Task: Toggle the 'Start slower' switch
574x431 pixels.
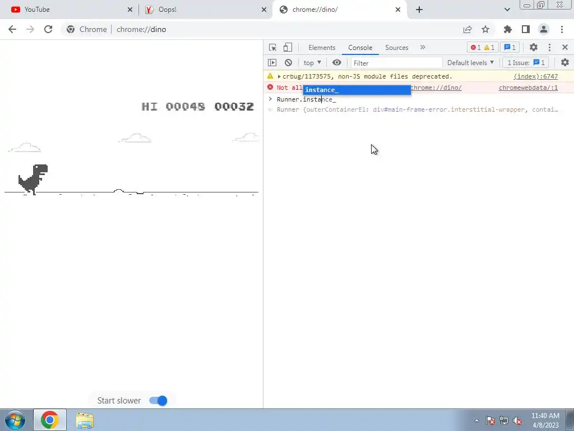Action: 158,401
